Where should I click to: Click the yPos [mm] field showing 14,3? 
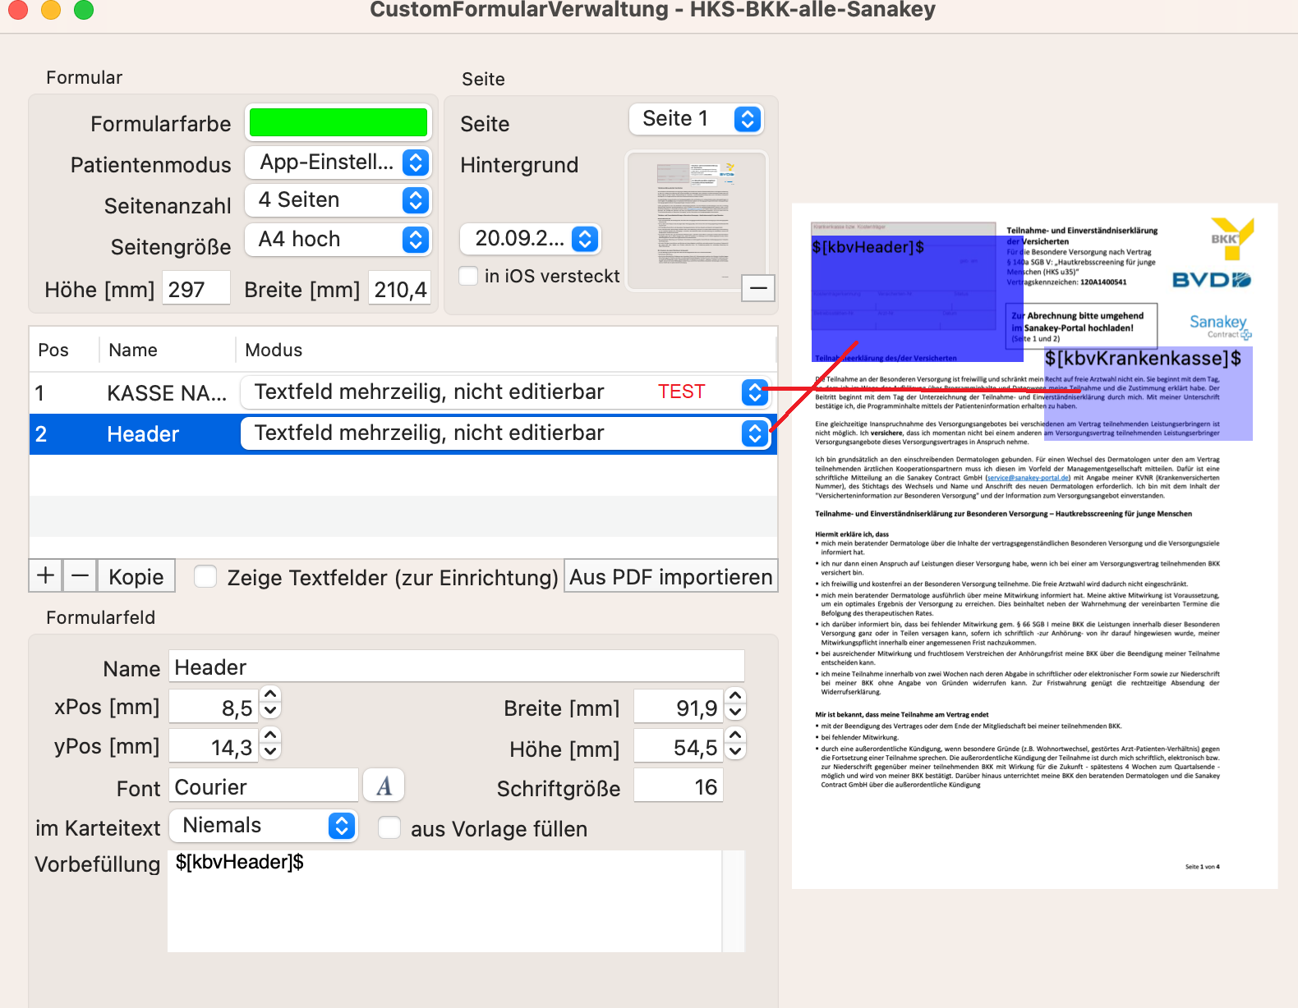point(214,746)
